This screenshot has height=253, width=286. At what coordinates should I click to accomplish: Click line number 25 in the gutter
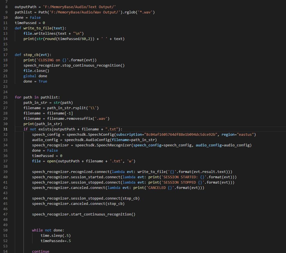(x=5, y=97)
